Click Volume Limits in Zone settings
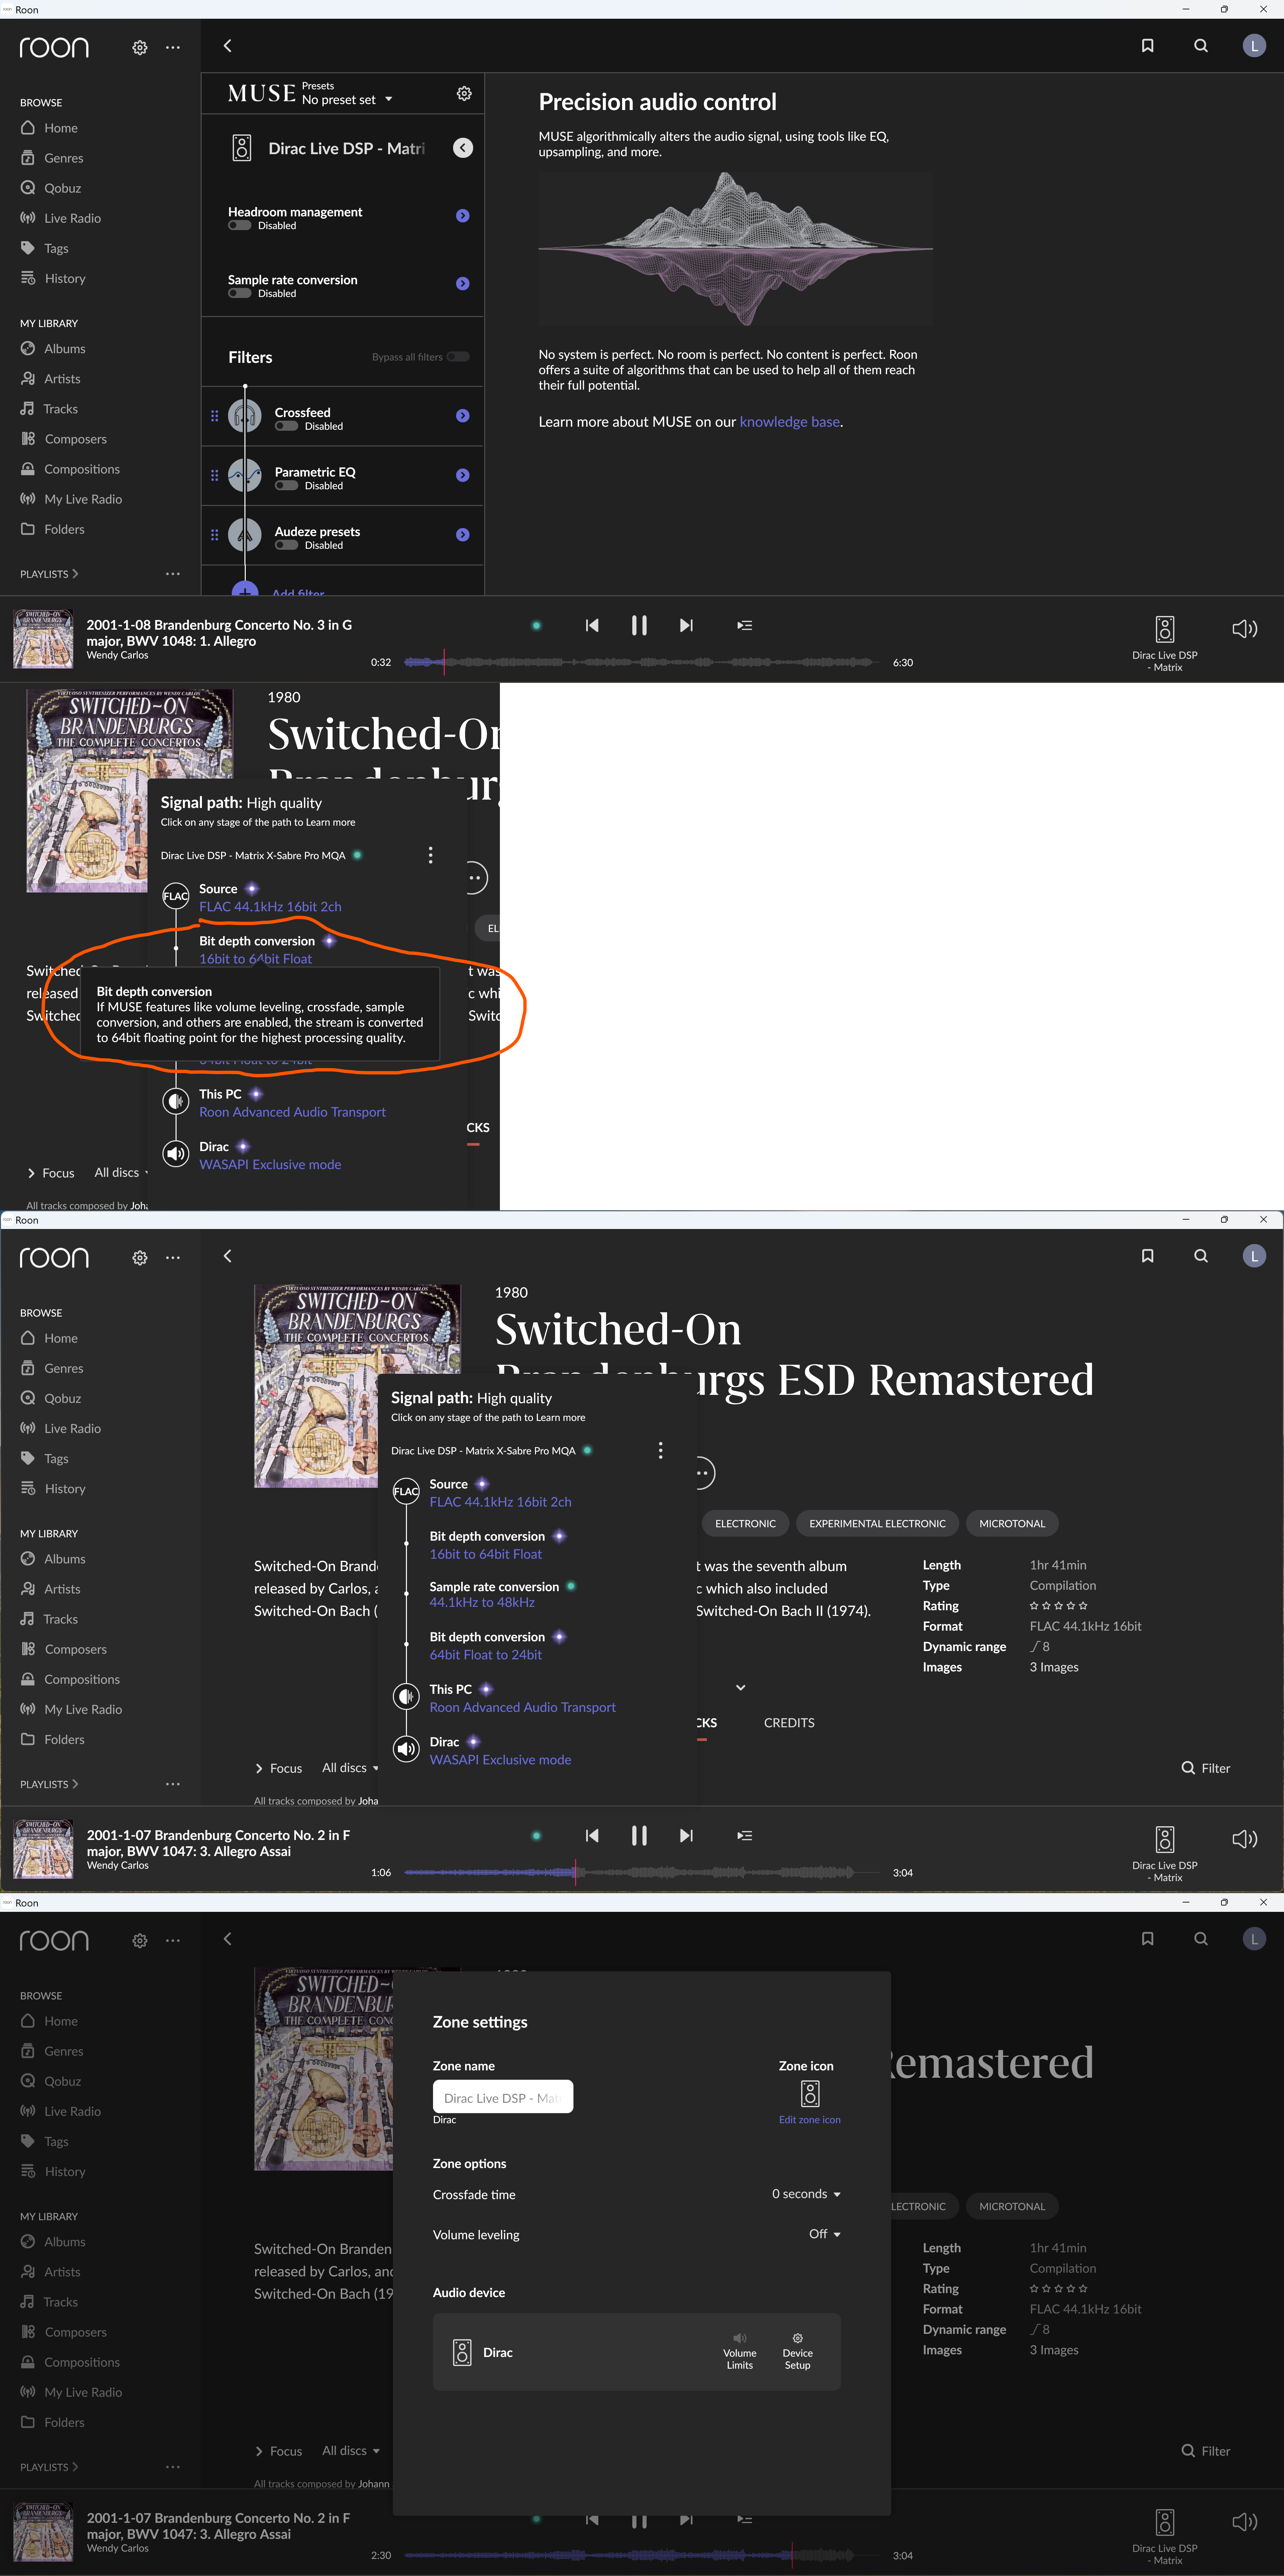This screenshot has height=2576, width=1284. pos(740,2351)
